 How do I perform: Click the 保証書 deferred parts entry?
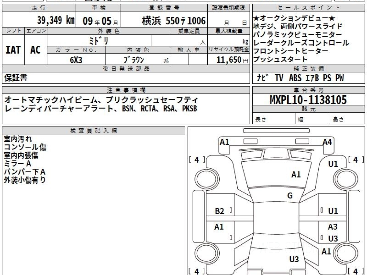click(x=15, y=78)
